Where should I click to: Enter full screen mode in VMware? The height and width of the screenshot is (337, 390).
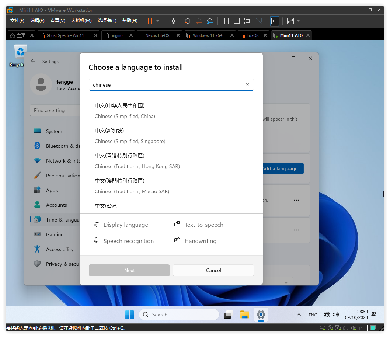click(x=247, y=21)
